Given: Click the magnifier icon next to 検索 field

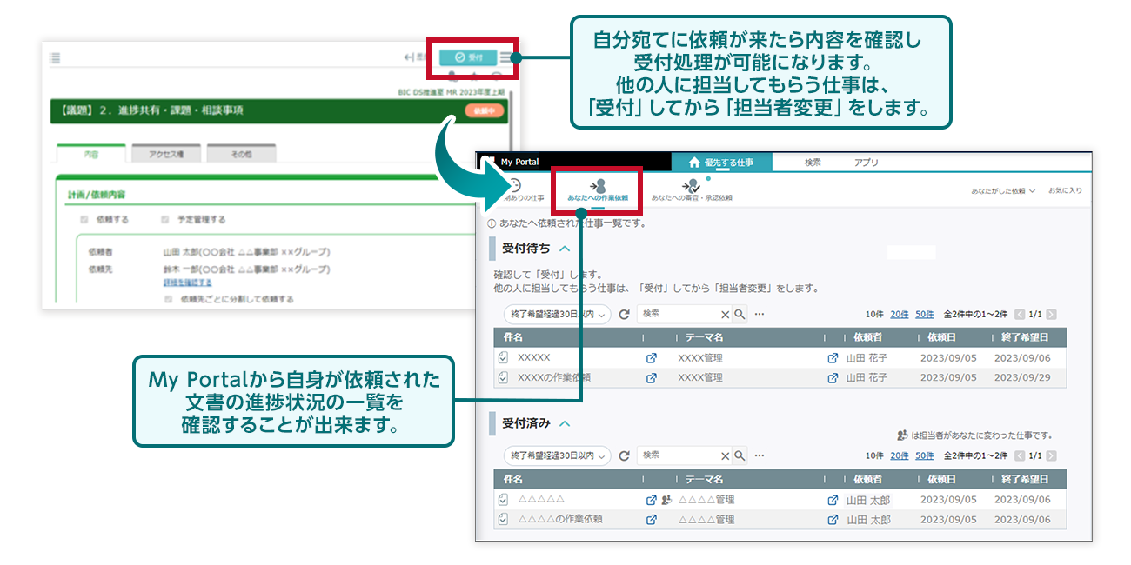Looking at the screenshot, I should click(x=740, y=315).
